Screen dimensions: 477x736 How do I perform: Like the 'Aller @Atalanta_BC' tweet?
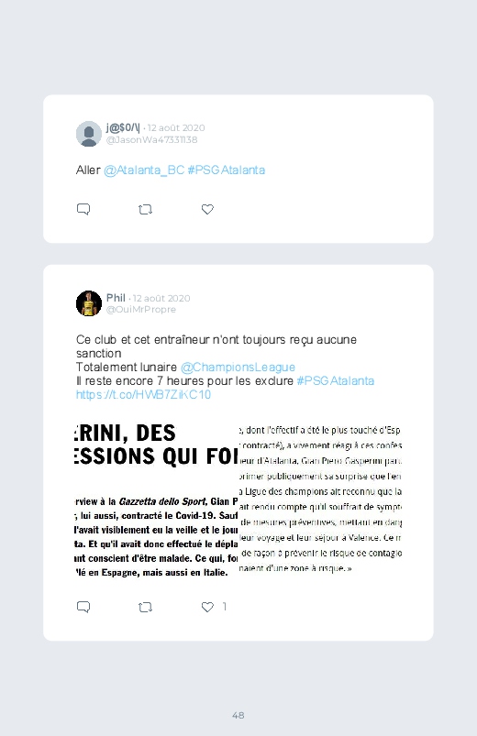click(207, 209)
